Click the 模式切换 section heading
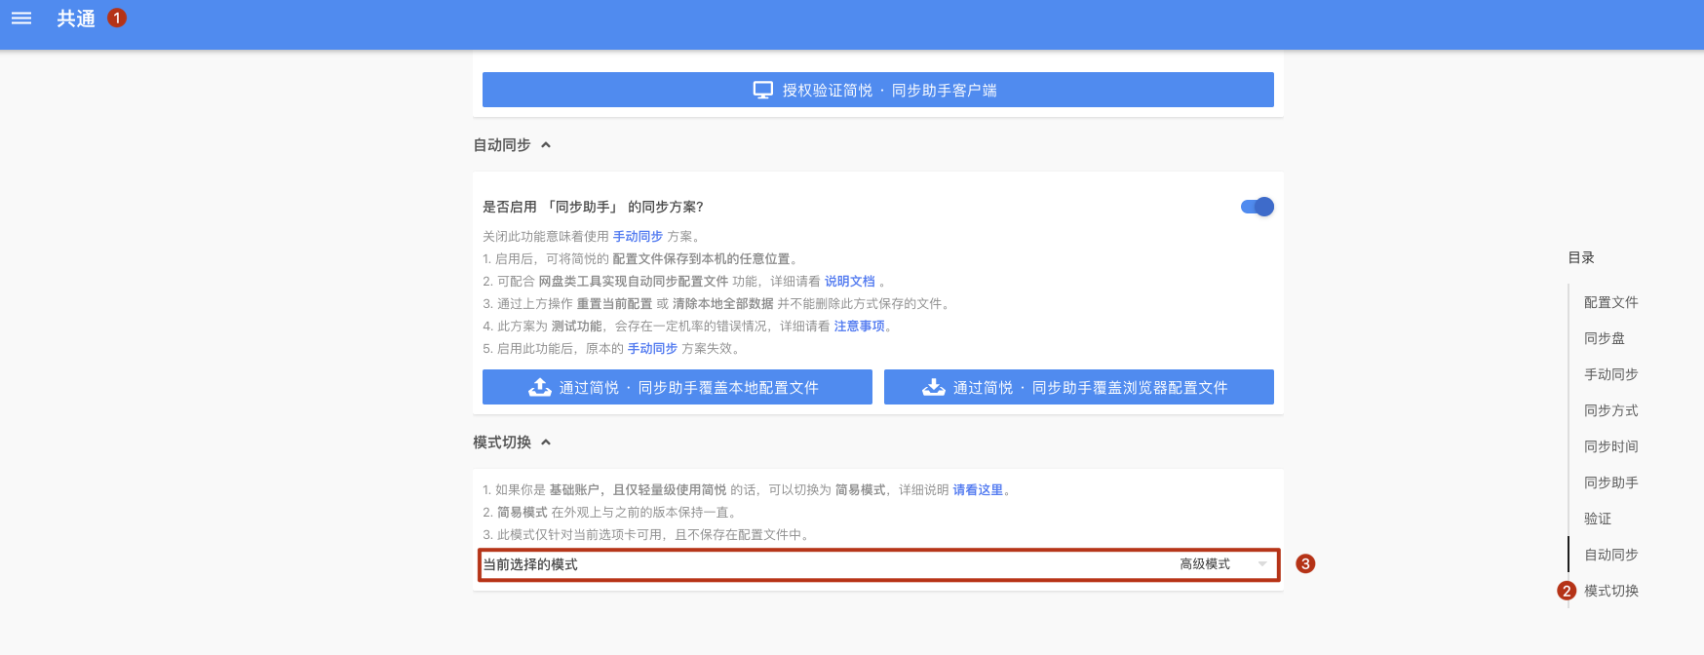Screen dimensions: 1704x655 [x=502, y=443]
